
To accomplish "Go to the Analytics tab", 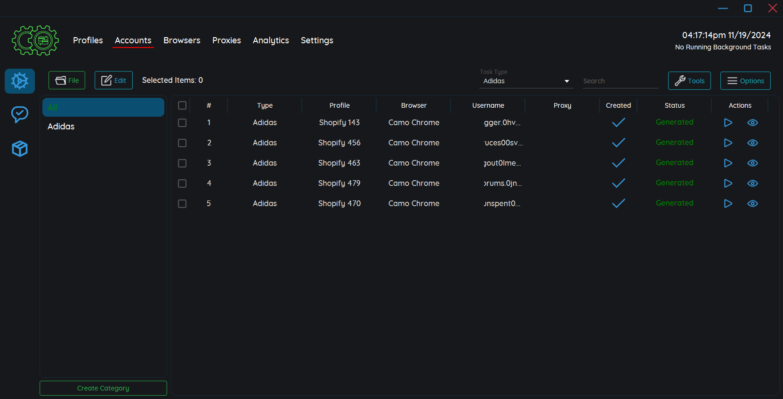I will [271, 40].
